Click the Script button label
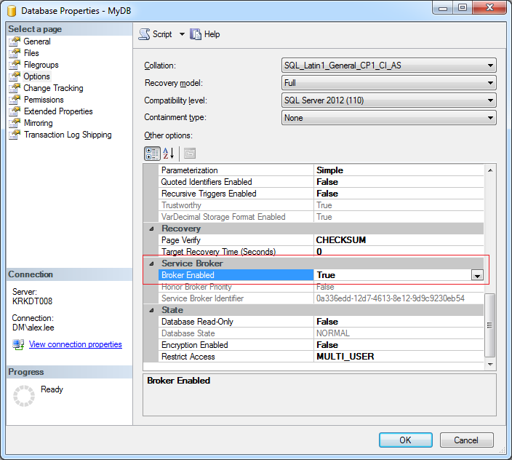The image size is (512, 460). 162,34
